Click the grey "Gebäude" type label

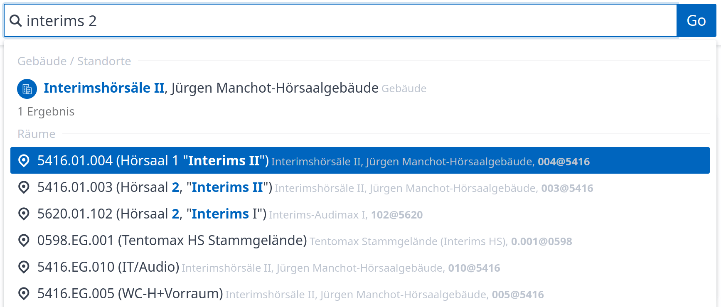pyautogui.click(x=404, y=88)
